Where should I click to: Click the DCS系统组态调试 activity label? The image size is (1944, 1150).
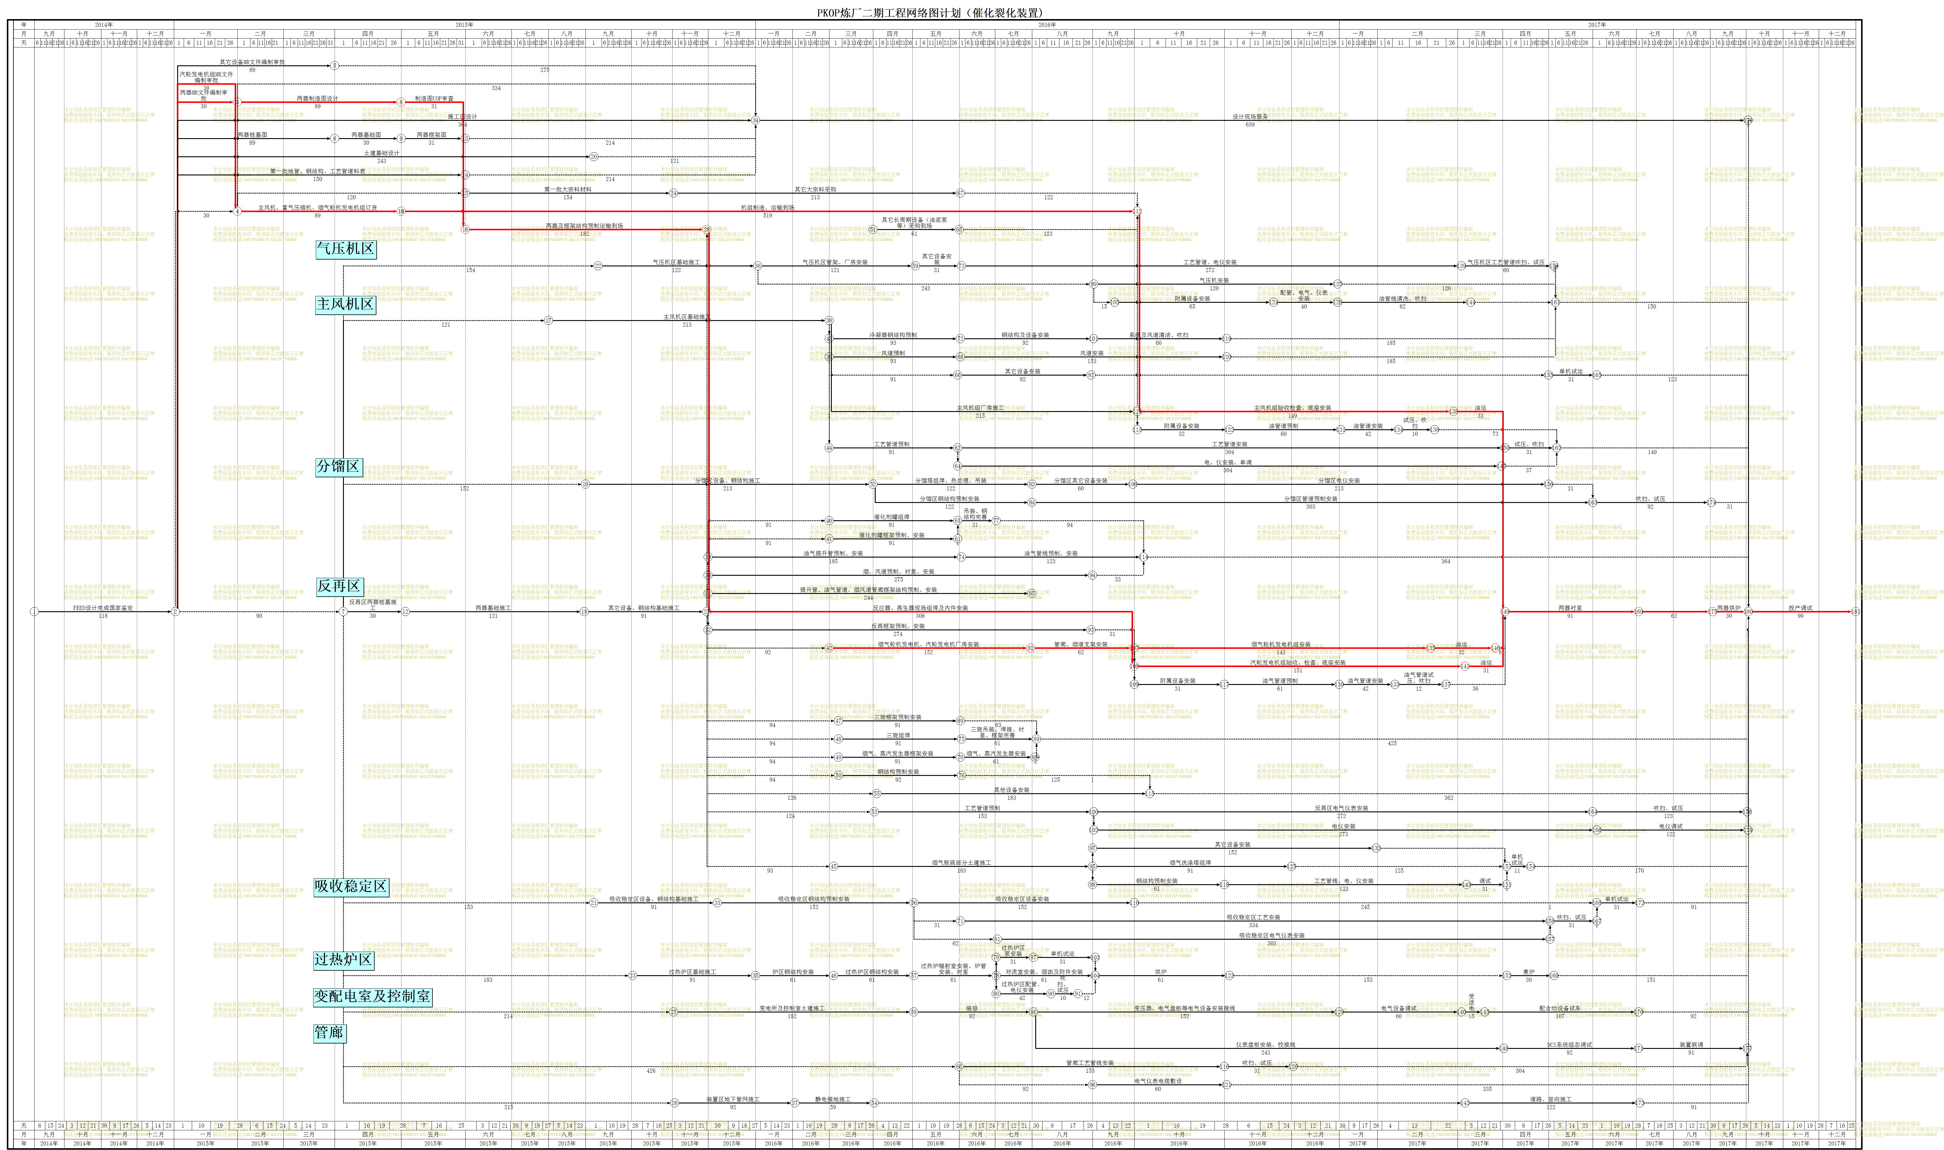pos(1569,1045)
